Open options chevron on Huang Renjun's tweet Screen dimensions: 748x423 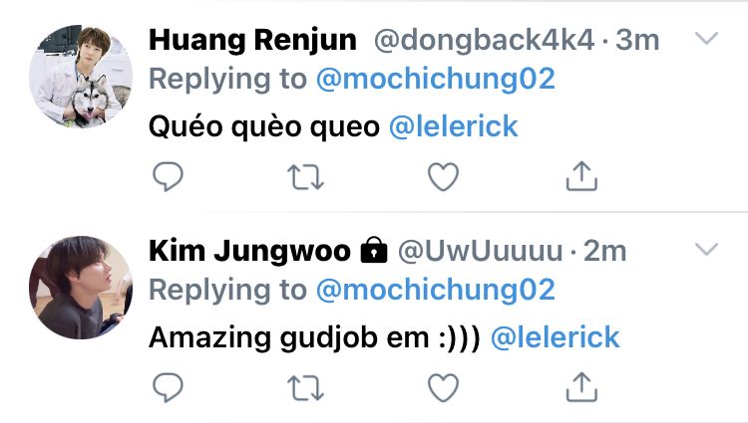[x=706, y=38]
